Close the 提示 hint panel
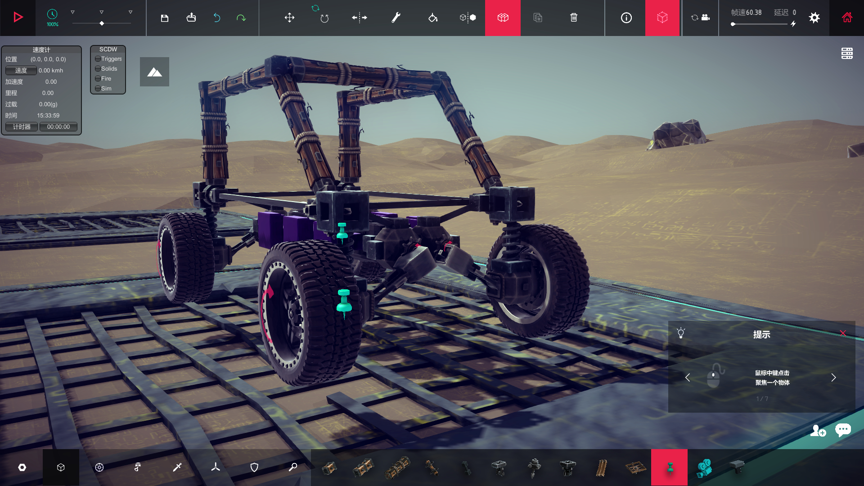This screenshot has width=864, height=486. [x=843, y=333]
